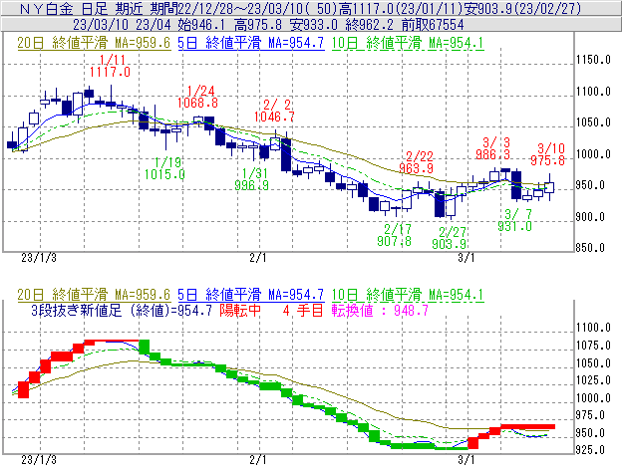Click the 4 手目 count text
Screen dimensions: 622x473
point(303,310)
